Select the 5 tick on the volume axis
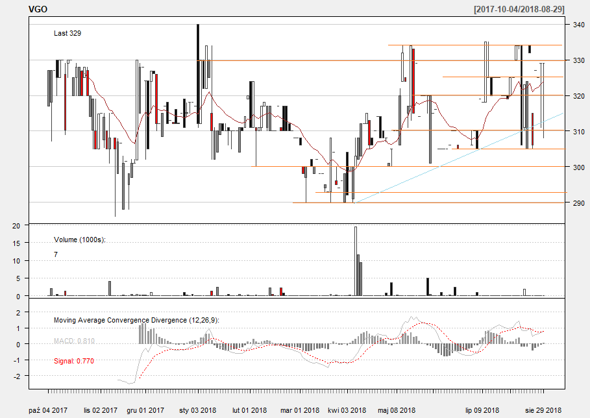Viewport: 590px width, 418px height. (x=18, y=279)
